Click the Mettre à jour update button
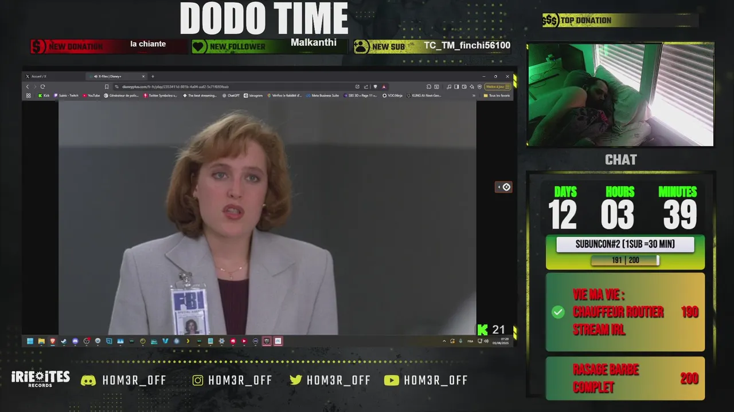The image size is (734, 412). point(498,86)
